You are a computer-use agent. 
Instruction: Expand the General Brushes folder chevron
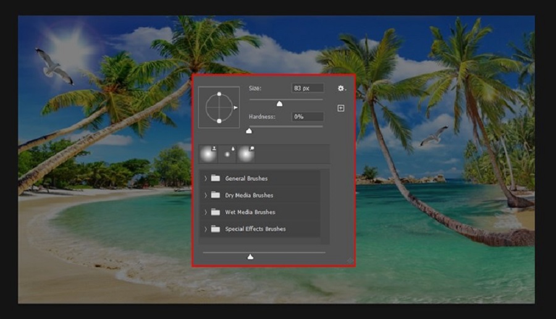206,178
